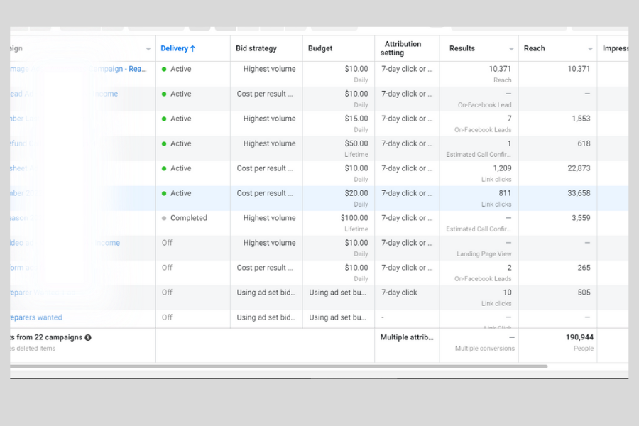The width and height of the screenshot is (639, 426).
Task: Click the 'Multiple attrib...' summary cell
Action: (x=406, y=337)
